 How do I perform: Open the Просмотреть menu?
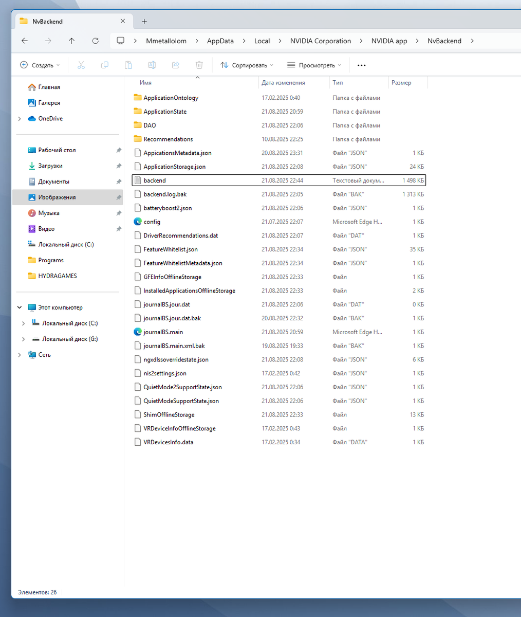[x=314, y=65]
